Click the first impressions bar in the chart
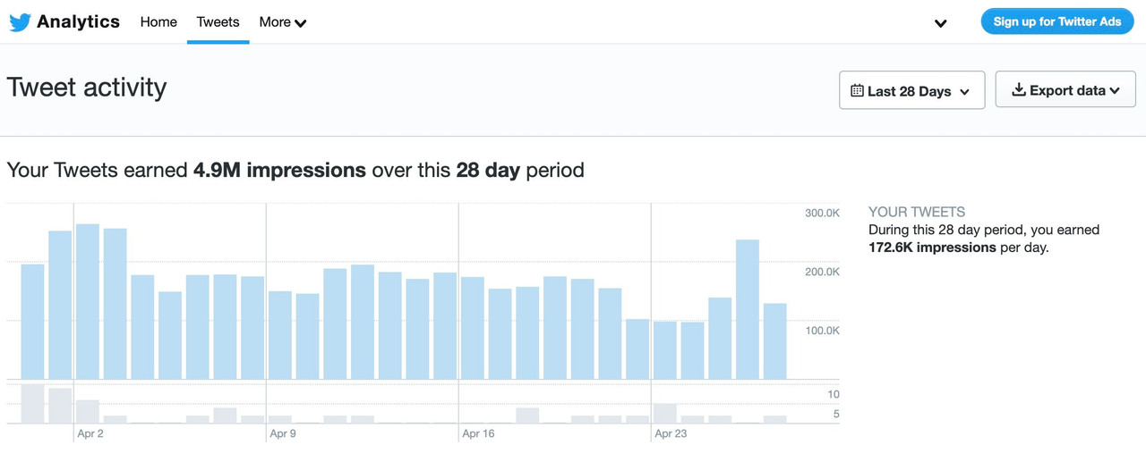Image resolution: width=1146 pixels, height=453 pixels. point(33,322)
